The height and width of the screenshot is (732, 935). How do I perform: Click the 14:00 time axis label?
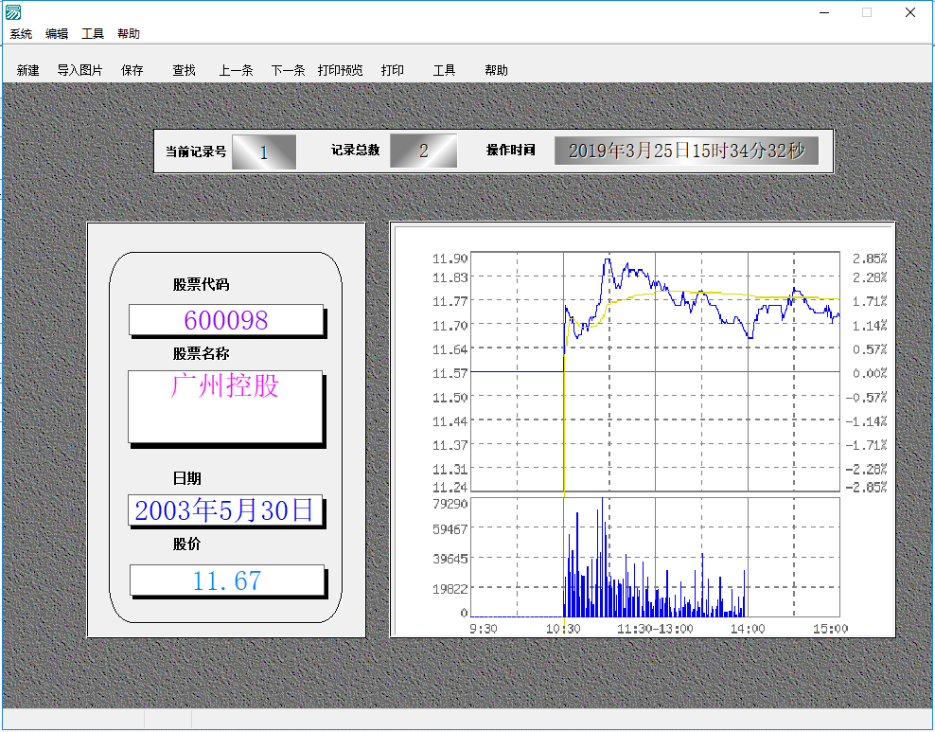(748, 628)
